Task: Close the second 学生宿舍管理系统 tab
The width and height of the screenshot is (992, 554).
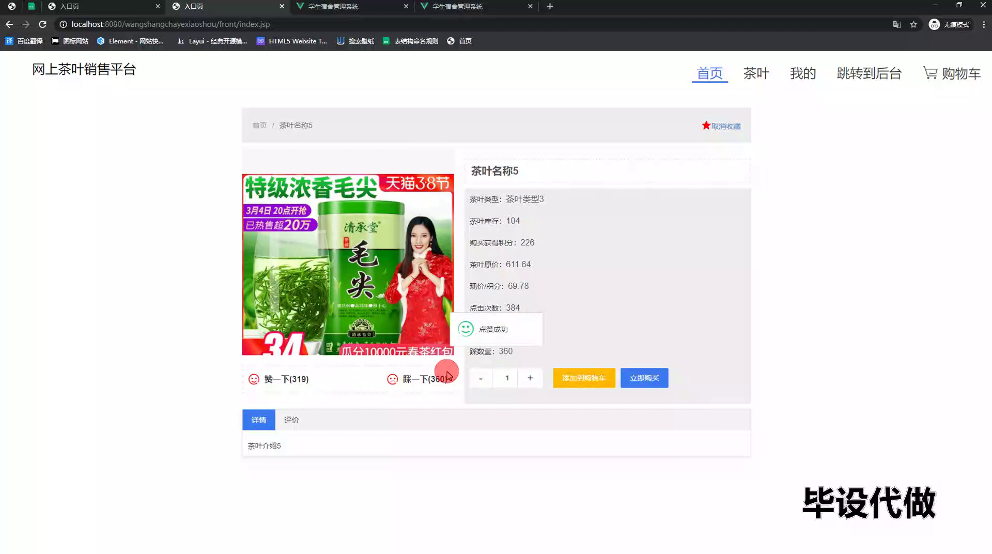Action: pyautogui.click(x=530, y=6)
